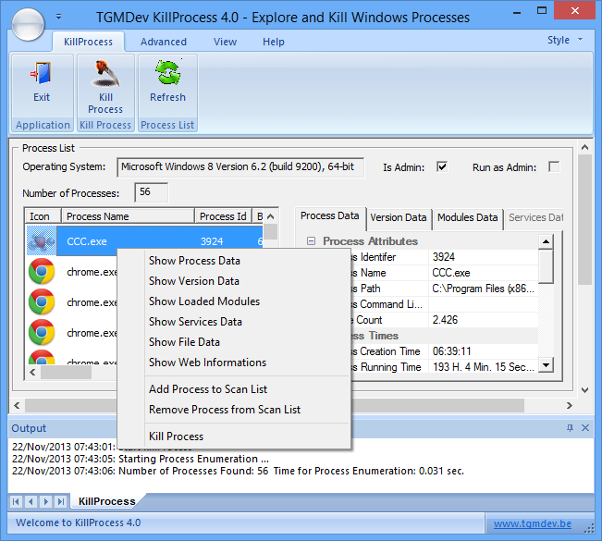Open the Modules Data tab
The image size is (602, 541).
pos(467,217)
